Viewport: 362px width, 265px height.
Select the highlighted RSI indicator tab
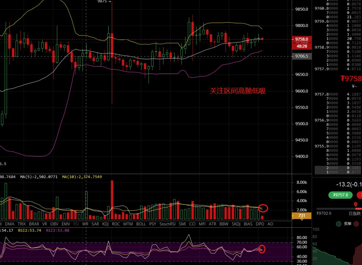coord(76,224)
